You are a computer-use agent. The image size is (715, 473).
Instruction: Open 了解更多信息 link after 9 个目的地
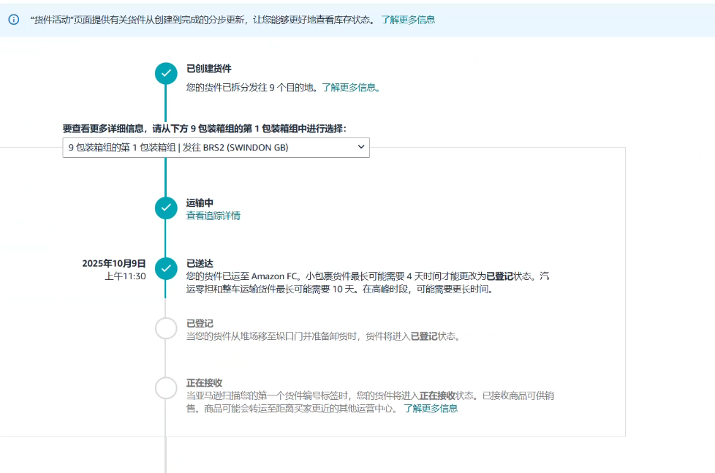[x=350, y=87]
